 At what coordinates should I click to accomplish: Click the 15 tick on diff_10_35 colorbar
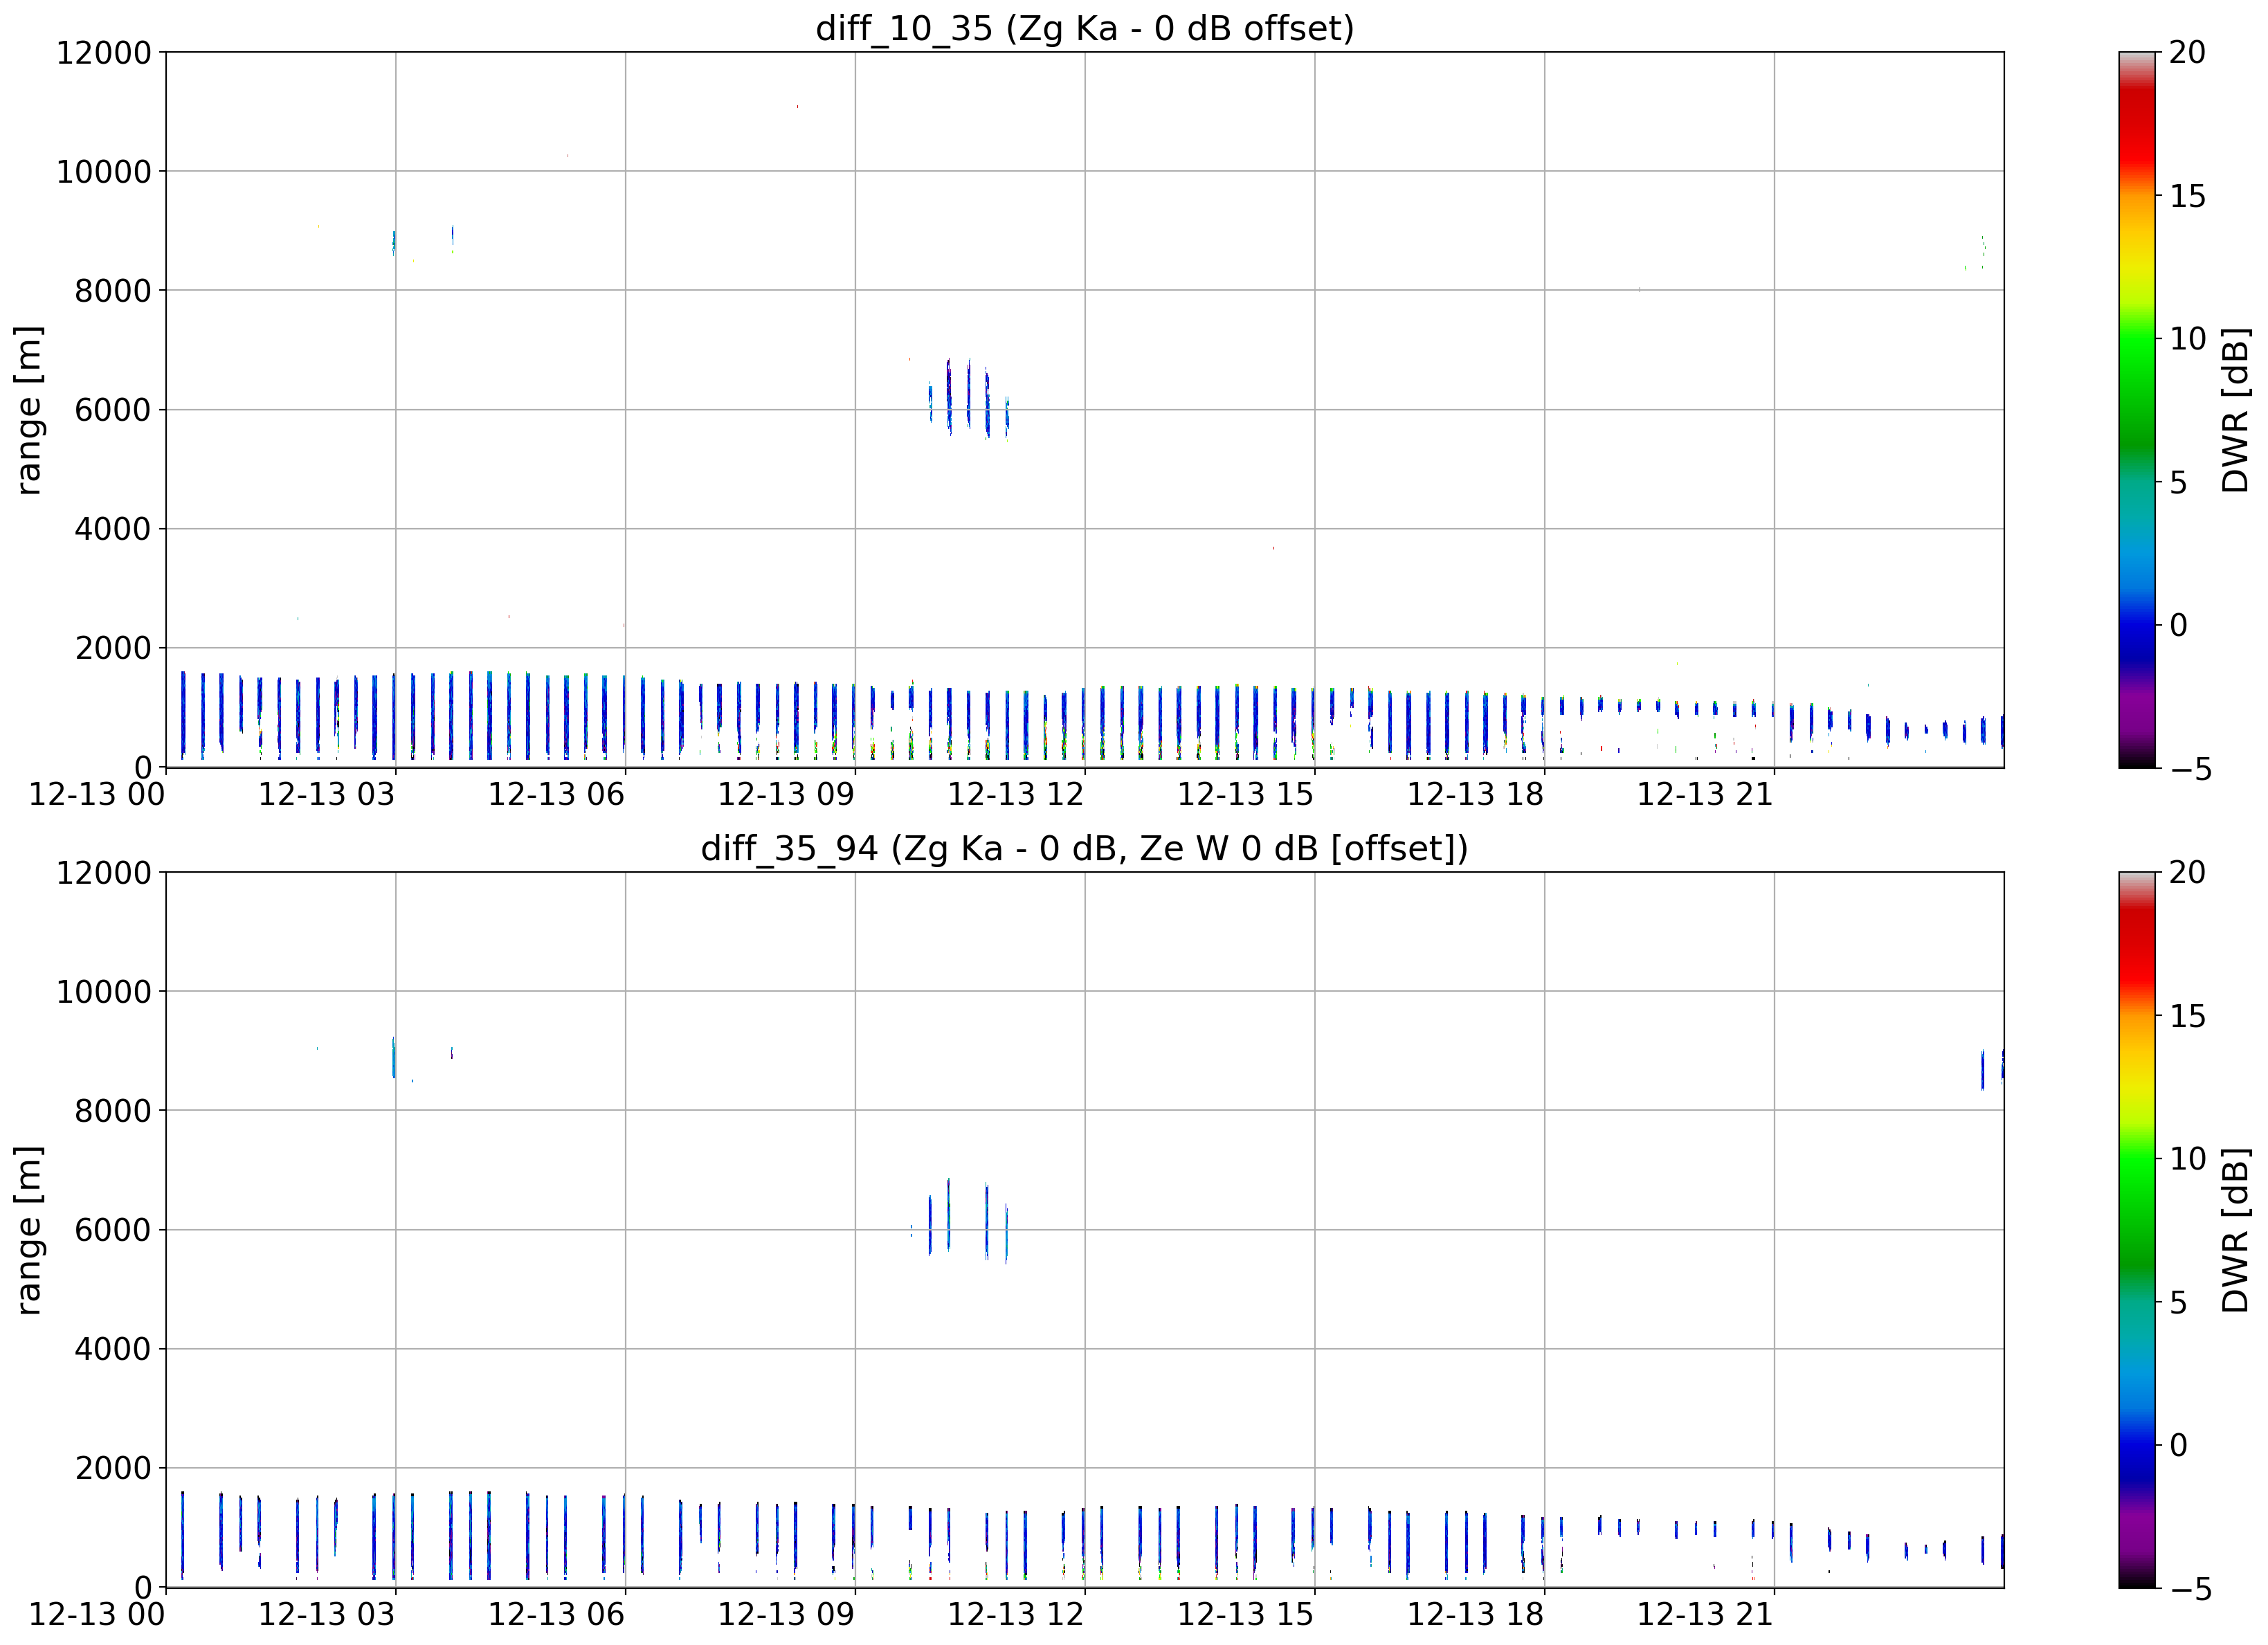pos(2187,196)
